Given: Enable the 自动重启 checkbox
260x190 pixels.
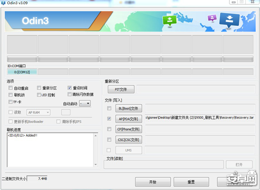Looking at the screenshot, I should click(x=10, y=88).
